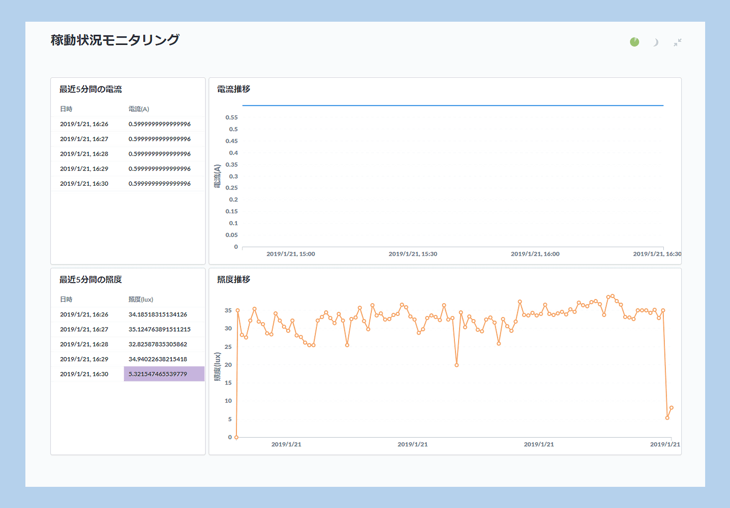The height and width of the screenshot is (508, 730).
Task: Click the lowest final illuminance point near 5 lux
Action: [667, 418]
